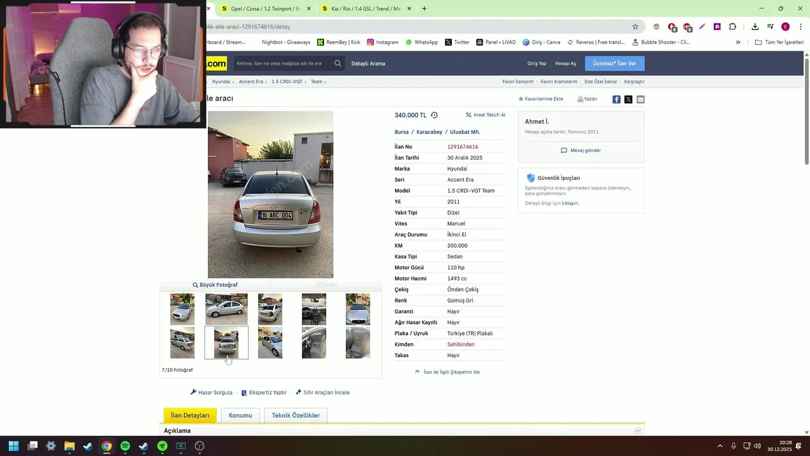Click Karacabey location link
This screenshot has height=456, width=810.
(429, 132)
